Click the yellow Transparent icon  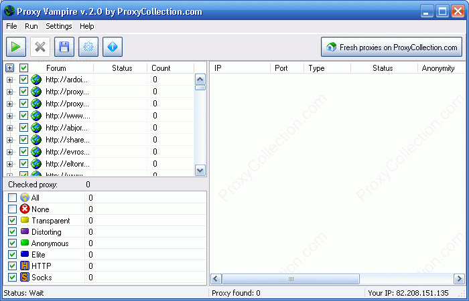click(25, 220)
